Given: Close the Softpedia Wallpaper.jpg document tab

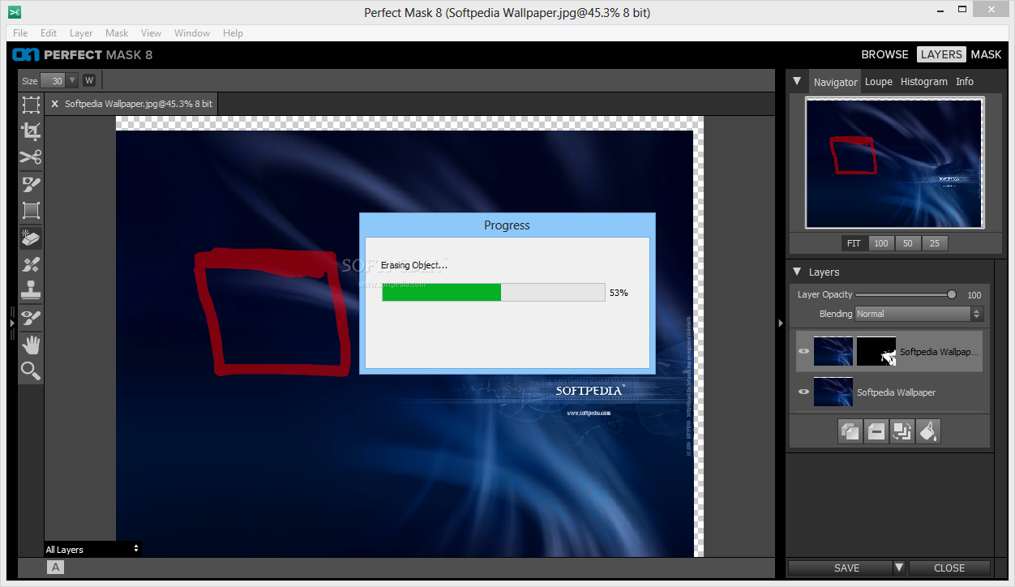Looking at the screenshot, I should click(x=55, y=104).
